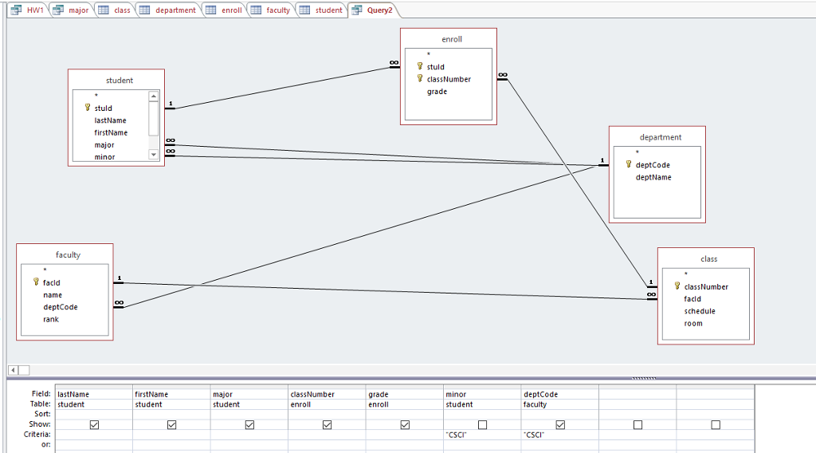Select schedule field in class table
This screenshot has width=816, height=453.
point(700,311)
